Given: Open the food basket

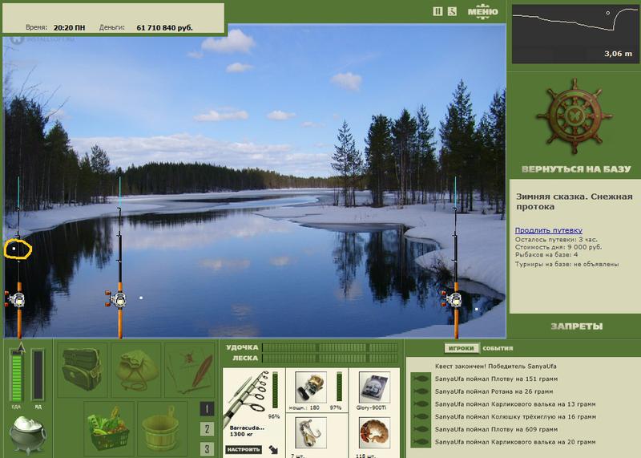Looking at the screenshot, I should click(x=109, y=428).
